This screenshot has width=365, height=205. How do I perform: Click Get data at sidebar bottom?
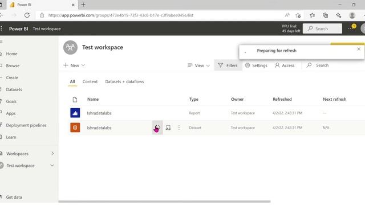point(14,197)
